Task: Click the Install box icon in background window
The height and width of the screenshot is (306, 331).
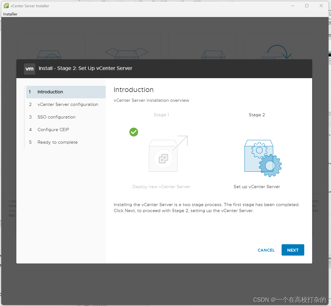Action: pyautogui.click(x=49, y=55)
